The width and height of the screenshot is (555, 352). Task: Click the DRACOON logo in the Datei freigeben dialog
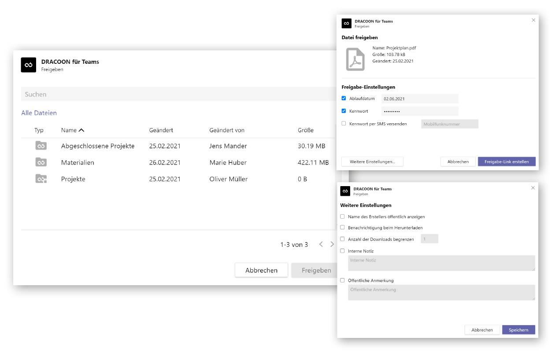[x=347, y=23]
